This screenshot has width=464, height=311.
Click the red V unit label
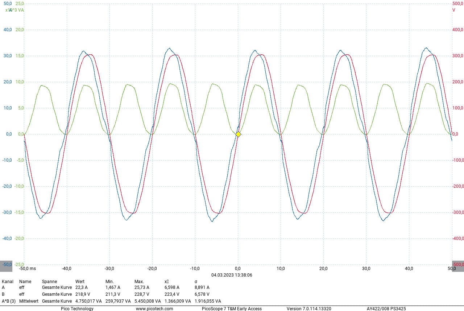(453, 10)
